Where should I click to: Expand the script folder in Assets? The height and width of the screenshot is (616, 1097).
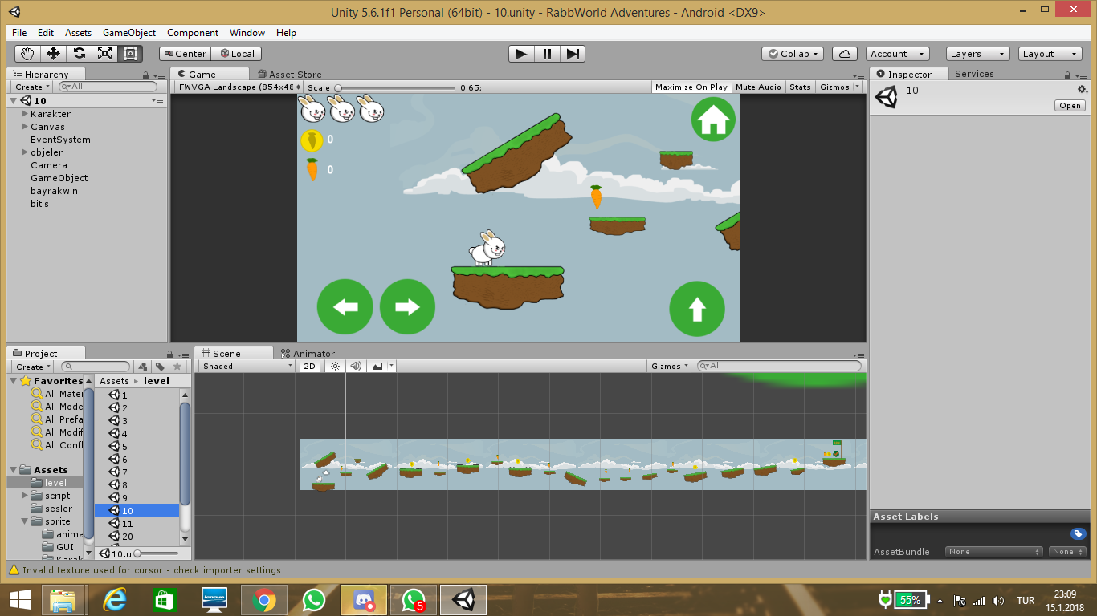coord(25,496)
